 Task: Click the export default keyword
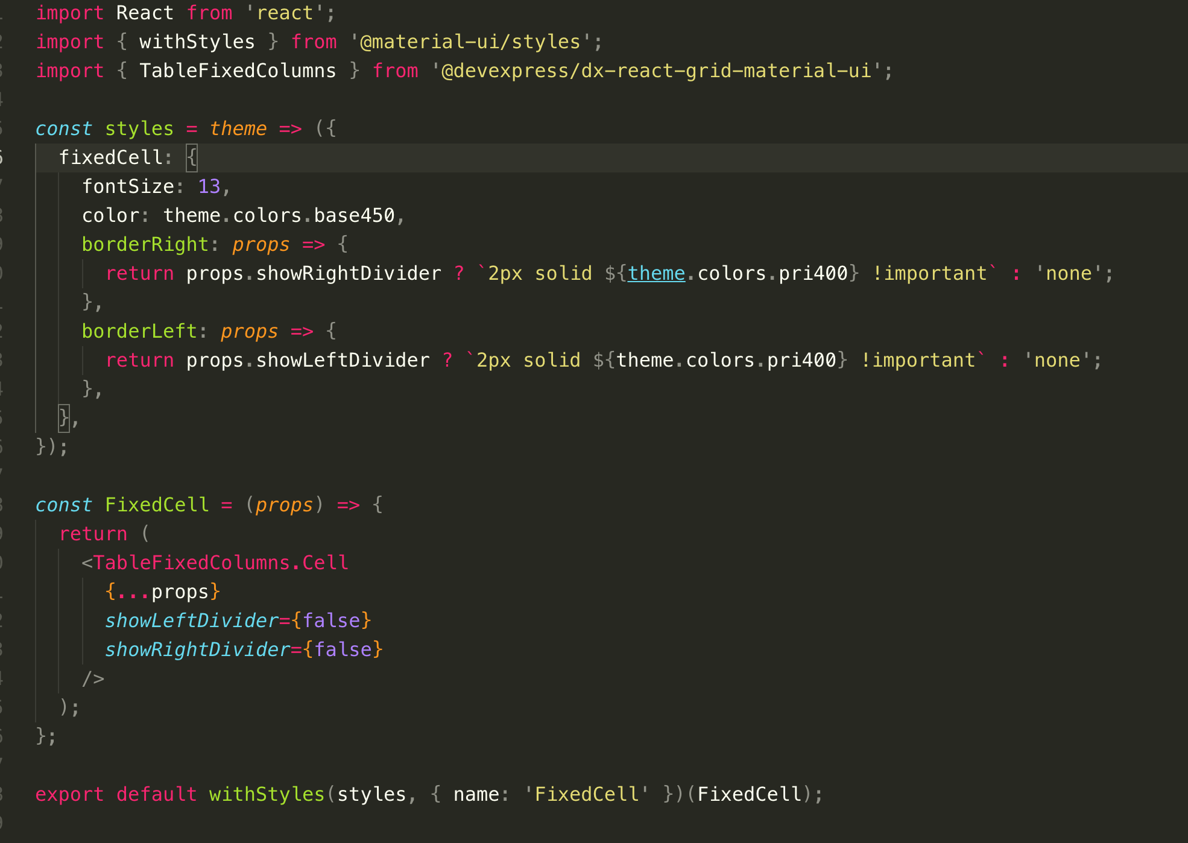click(115, 794)
